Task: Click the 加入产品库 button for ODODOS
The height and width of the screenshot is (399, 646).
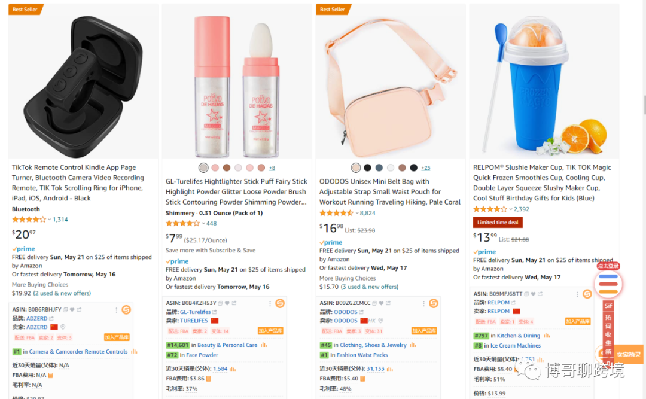Action: pyautogui.click(x=424, y=331)
